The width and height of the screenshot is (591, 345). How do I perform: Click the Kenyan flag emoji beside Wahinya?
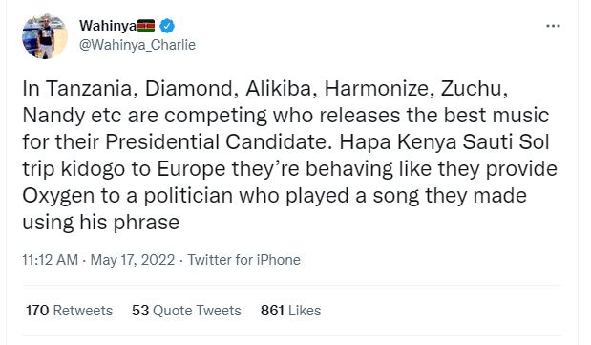coord(146,26)
